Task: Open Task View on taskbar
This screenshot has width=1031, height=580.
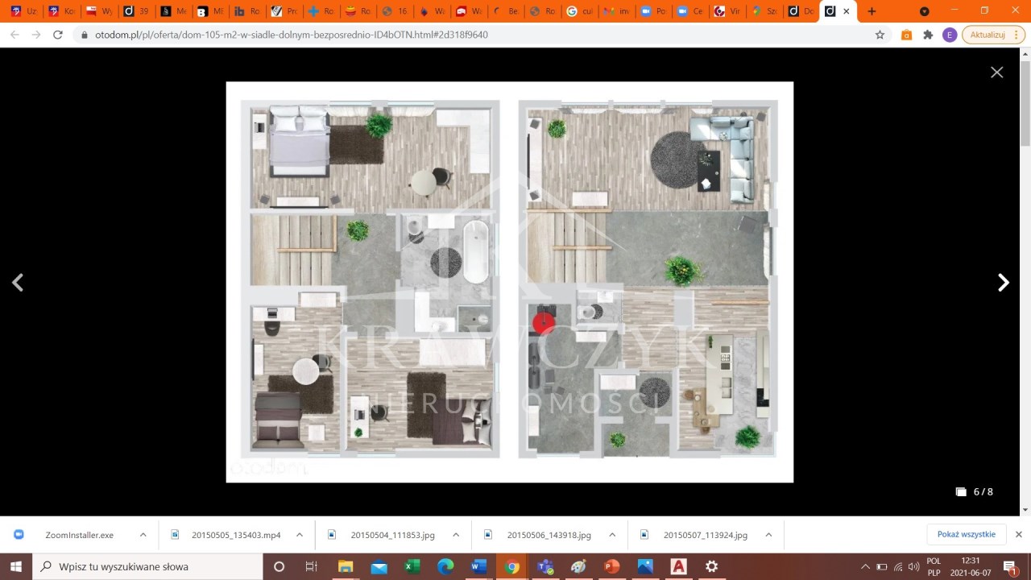Action: pyautogui.click(x=312, y=566)
